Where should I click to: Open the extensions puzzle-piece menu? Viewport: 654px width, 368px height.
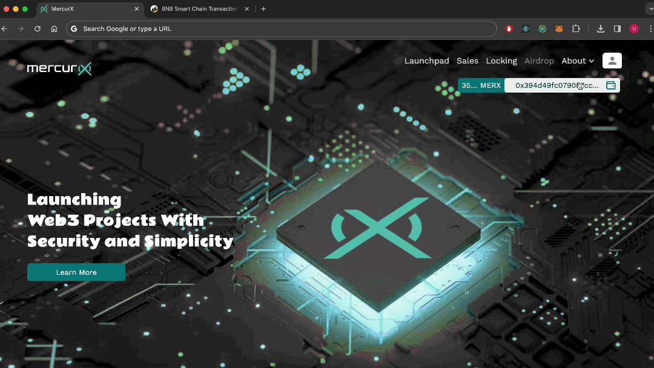[576, 29]
